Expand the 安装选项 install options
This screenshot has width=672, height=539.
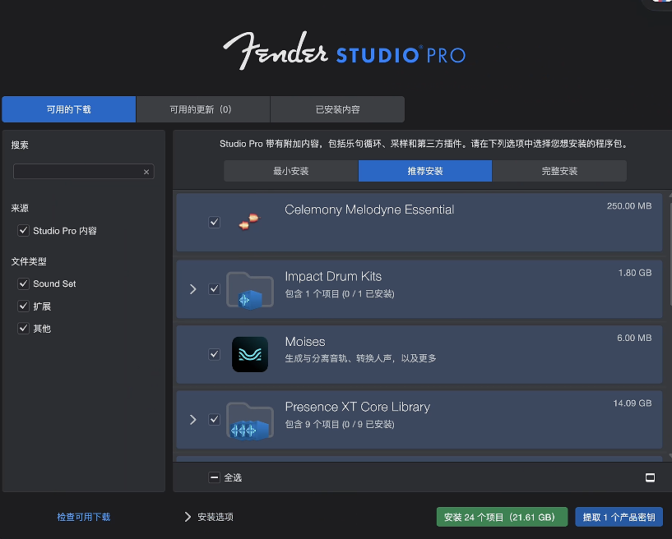point(188,517)
